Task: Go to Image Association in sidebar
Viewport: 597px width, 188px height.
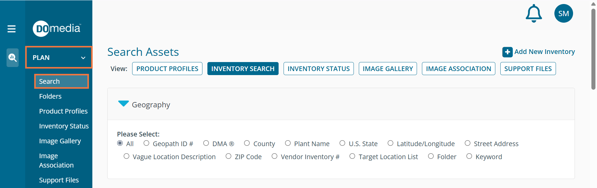Action: pyautogui.click(x=56, y=160)
